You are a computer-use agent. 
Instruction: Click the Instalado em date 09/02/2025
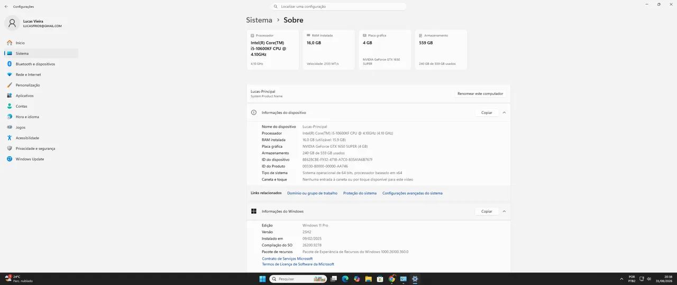[x=312, y=239]
